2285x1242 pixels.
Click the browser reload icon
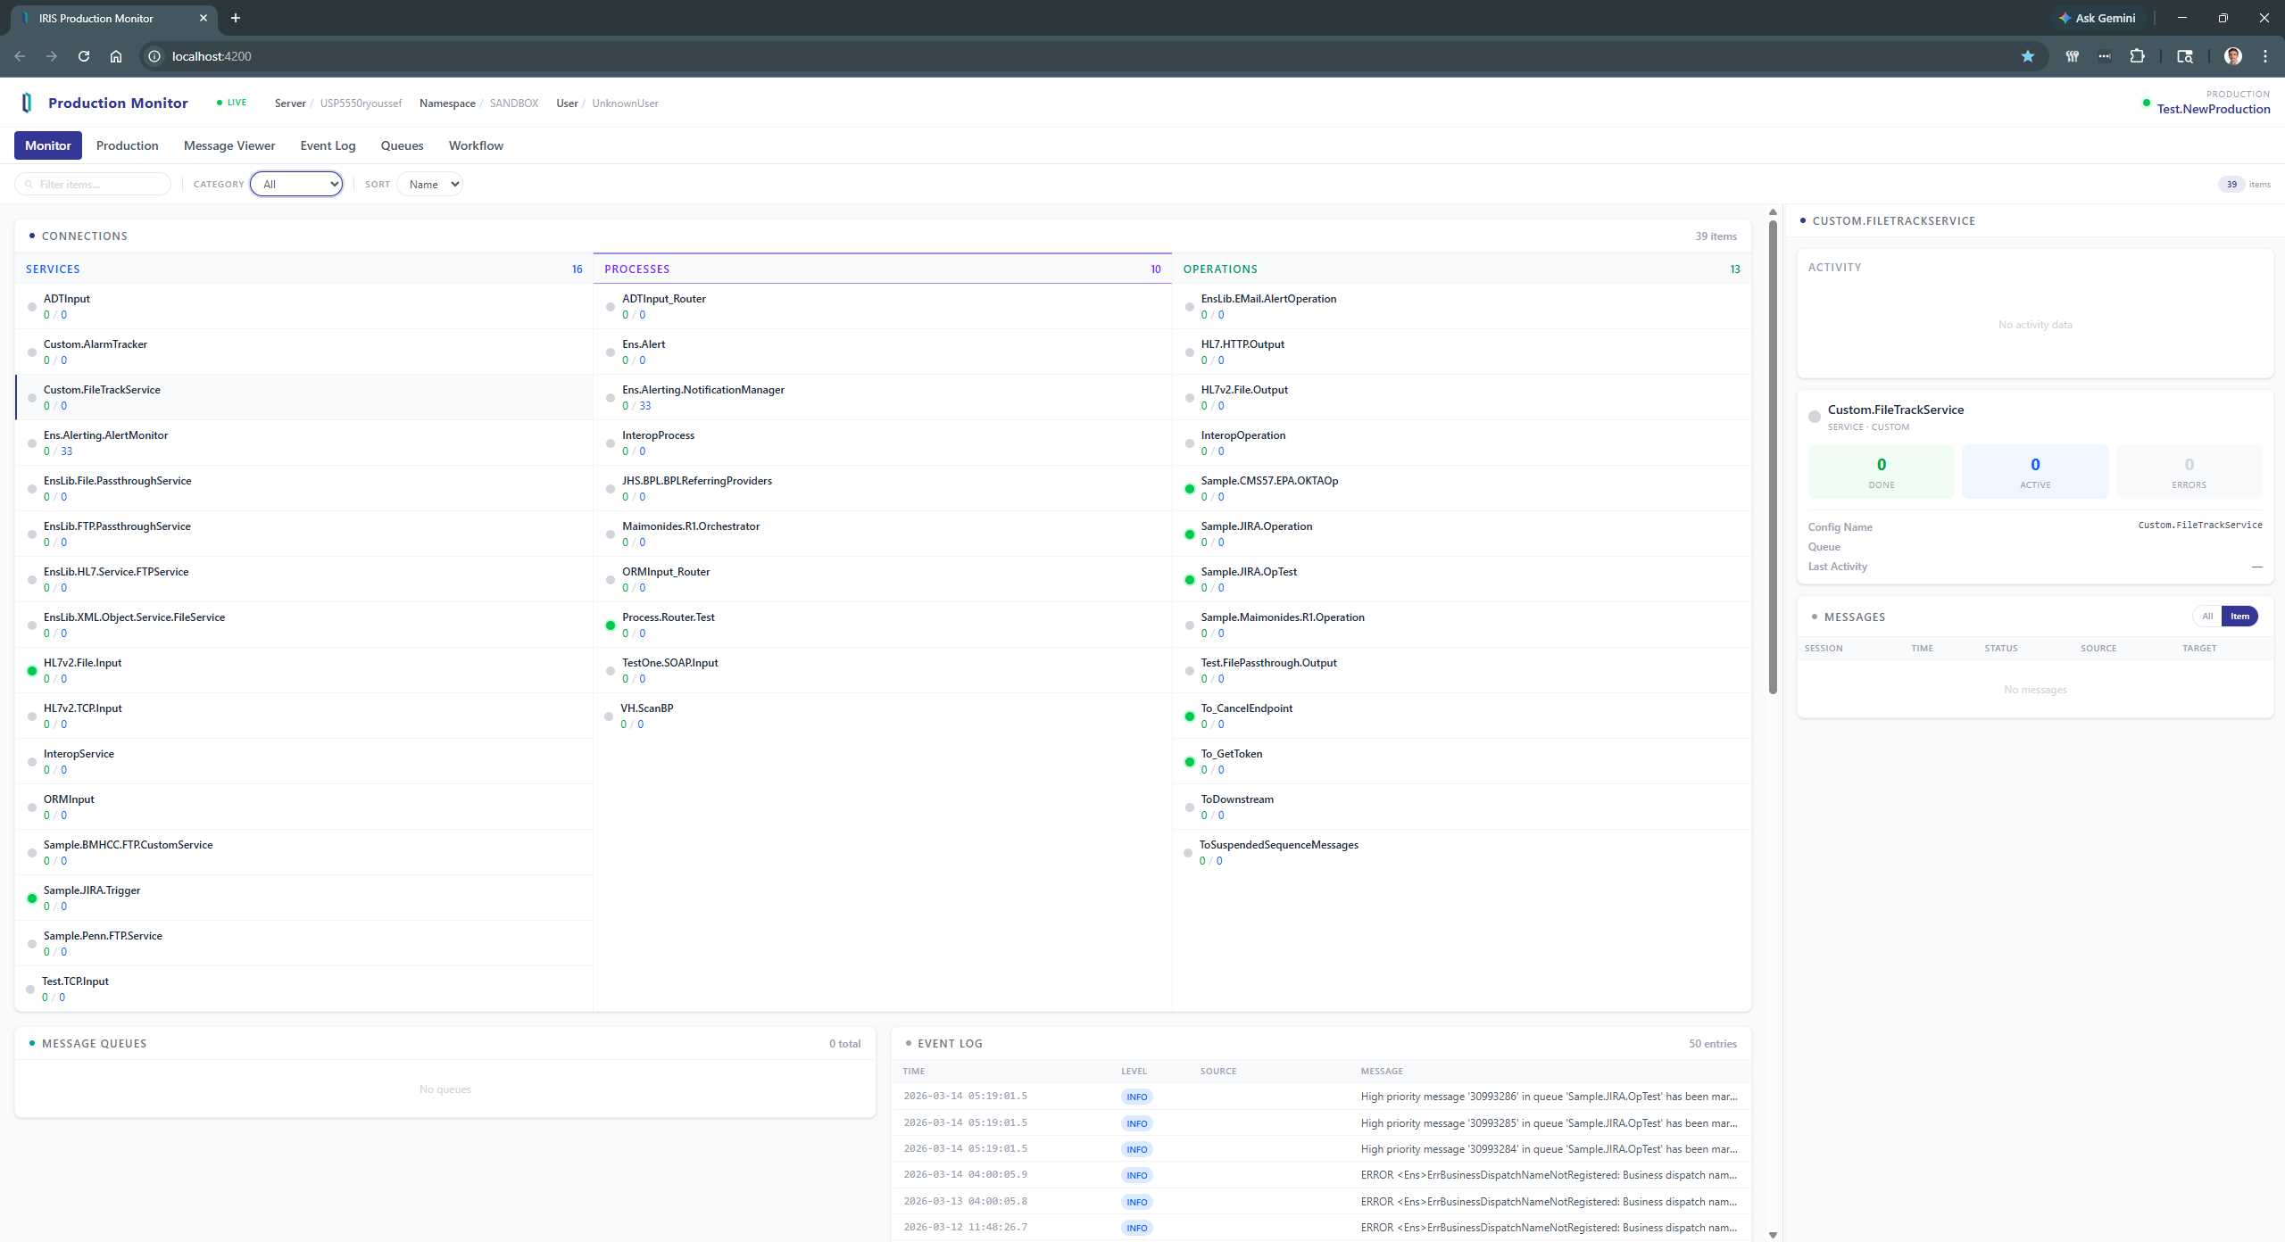click(x=83, y=55)
